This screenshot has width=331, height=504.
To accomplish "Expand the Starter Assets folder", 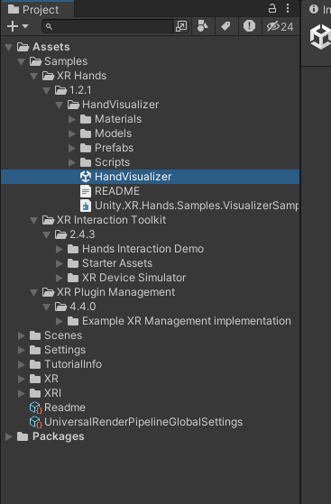I will pyautogui.click(x=60, y=264).
